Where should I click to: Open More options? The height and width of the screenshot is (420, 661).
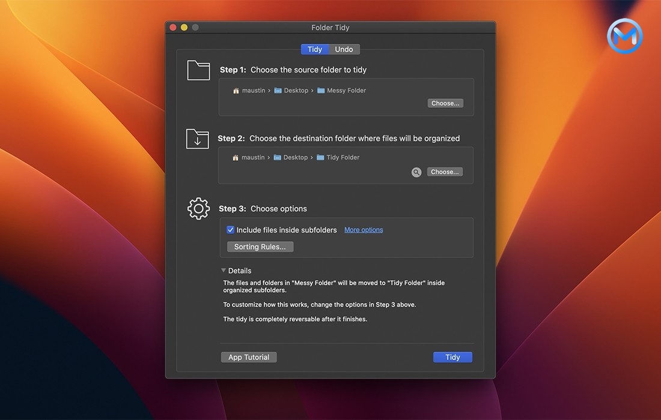(363, 229)
